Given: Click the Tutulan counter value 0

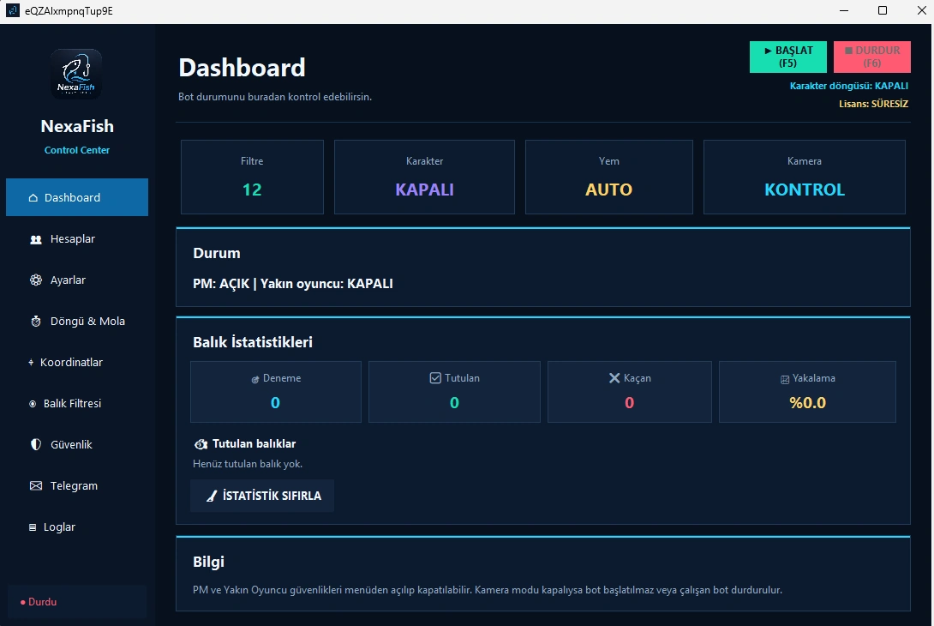Looking at the screenshot, I should pos(454,403).
